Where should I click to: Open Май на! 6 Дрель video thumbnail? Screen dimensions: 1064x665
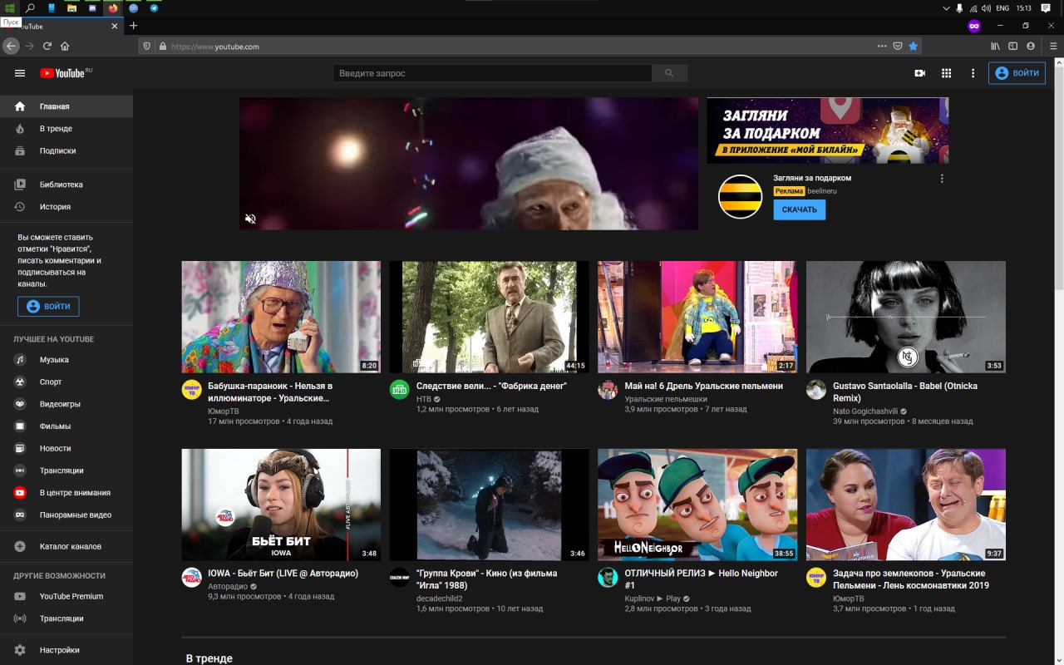[697, 317]
